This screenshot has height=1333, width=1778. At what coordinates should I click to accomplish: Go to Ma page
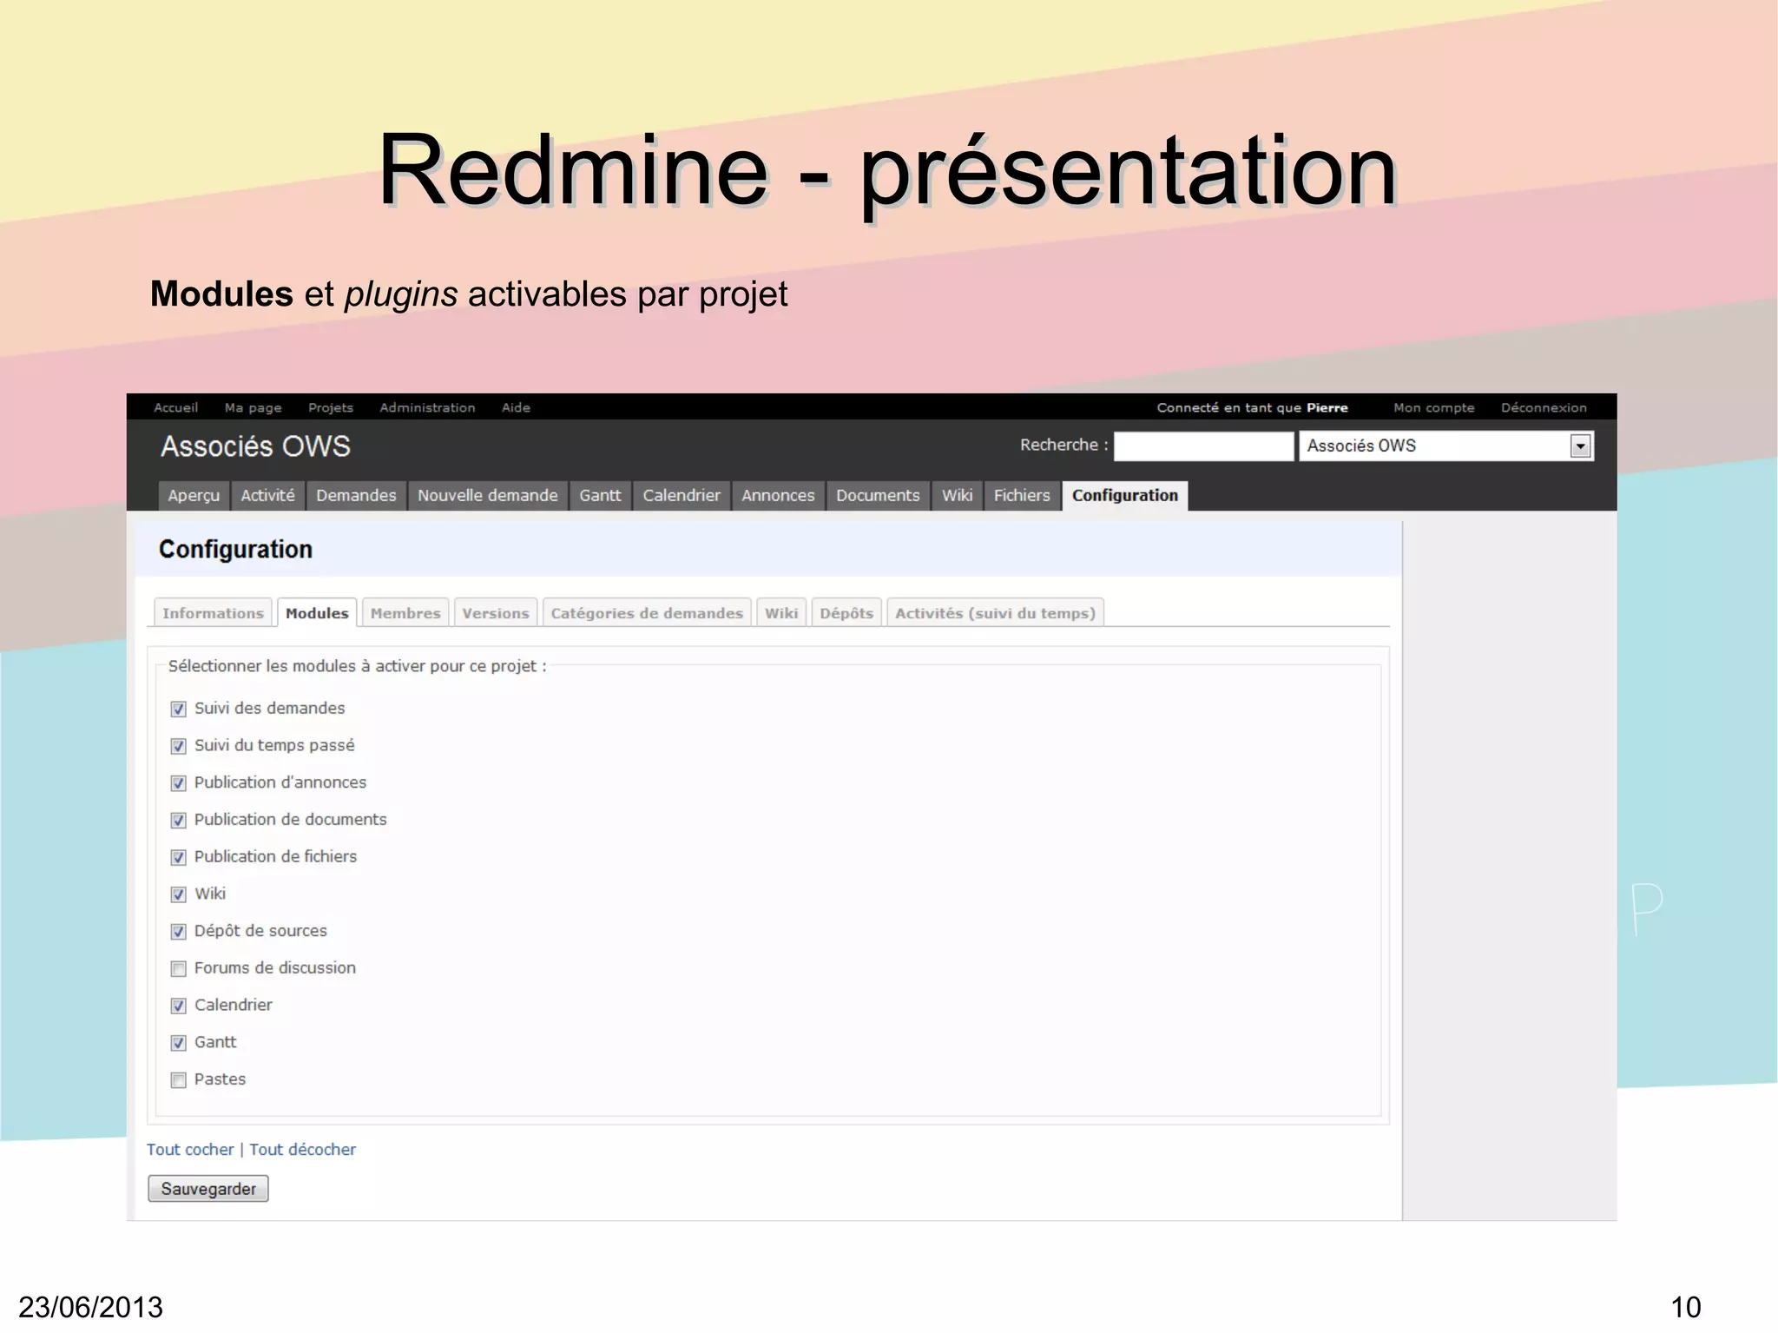(x=253, y=407)
